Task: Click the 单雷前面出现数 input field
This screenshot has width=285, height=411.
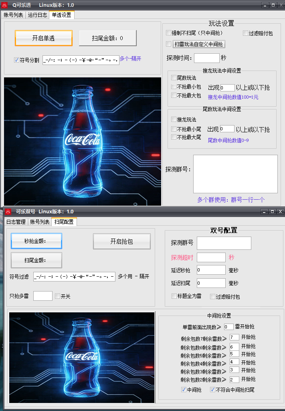Action: pyautogui.click(x=228, y=327)
